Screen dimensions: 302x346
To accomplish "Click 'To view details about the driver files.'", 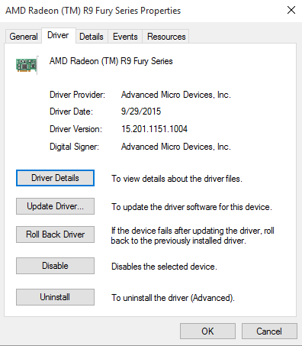I will pyautogui.click(x=177, y=179).
